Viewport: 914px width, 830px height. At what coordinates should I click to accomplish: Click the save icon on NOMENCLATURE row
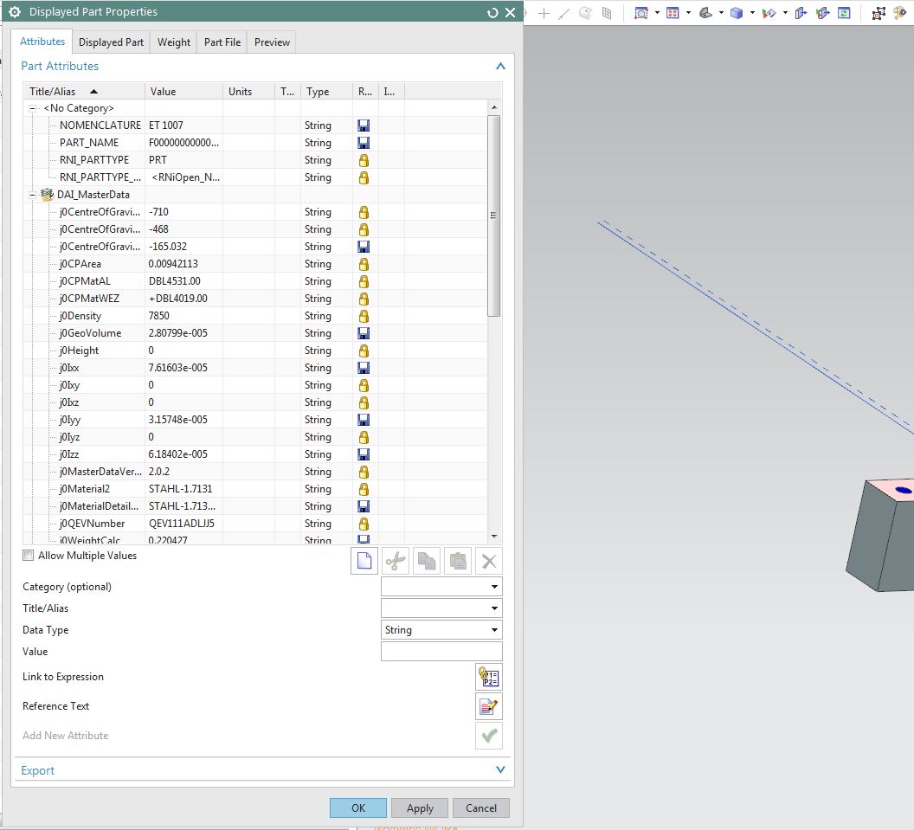(x=364, y=125)
